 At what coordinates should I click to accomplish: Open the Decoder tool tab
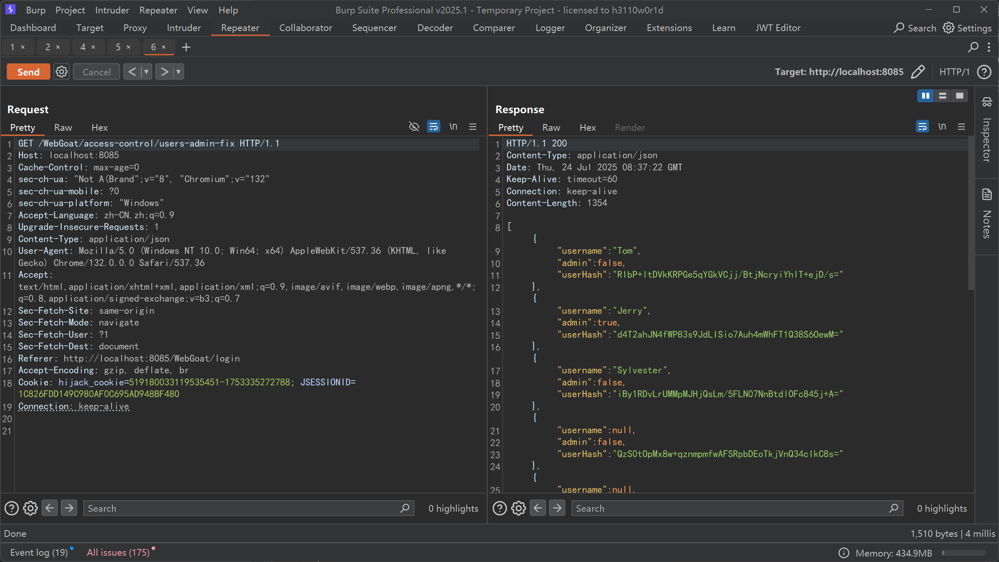coord(435,28)
